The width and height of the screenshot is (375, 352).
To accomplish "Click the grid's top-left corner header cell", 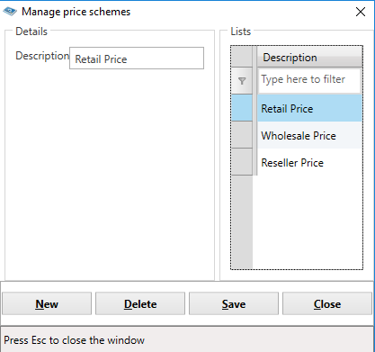I will 242,57.
